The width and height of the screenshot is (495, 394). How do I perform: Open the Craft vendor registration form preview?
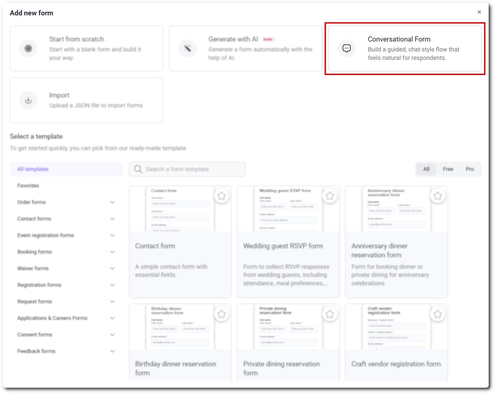396,327
